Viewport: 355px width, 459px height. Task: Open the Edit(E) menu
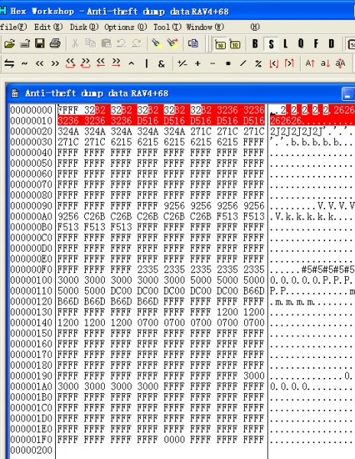coord(48,27)
